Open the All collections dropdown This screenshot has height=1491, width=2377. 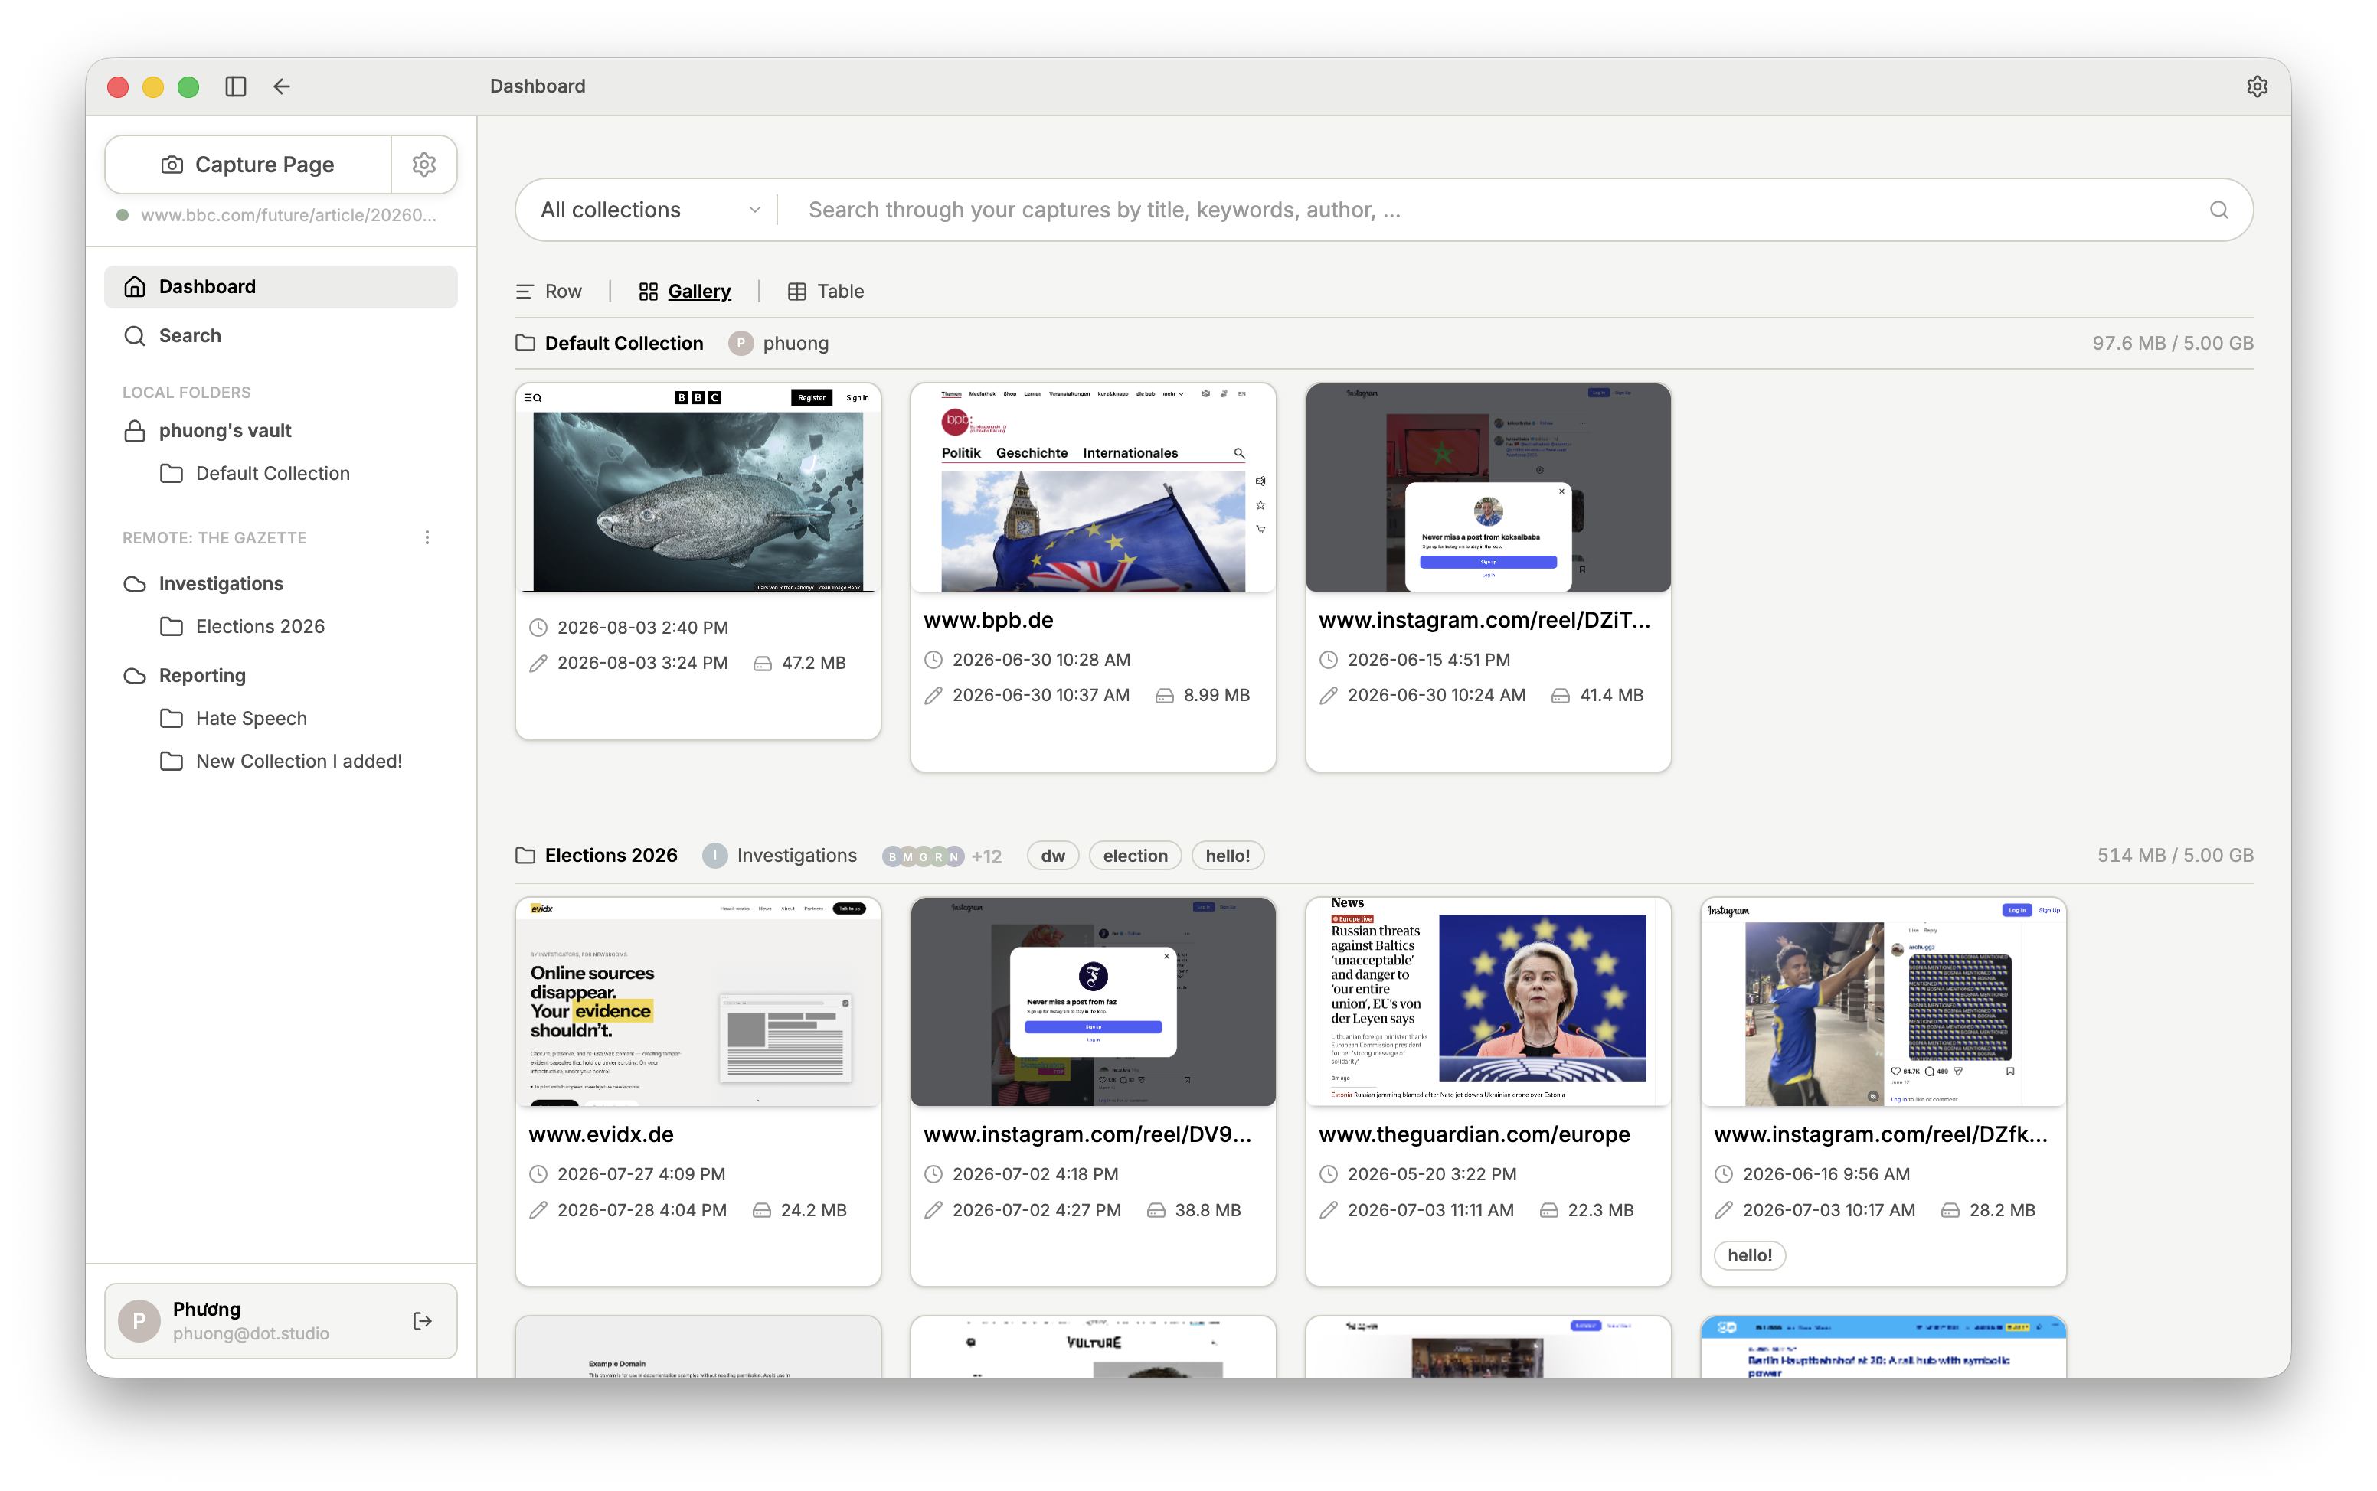click(x=650, y=210)
